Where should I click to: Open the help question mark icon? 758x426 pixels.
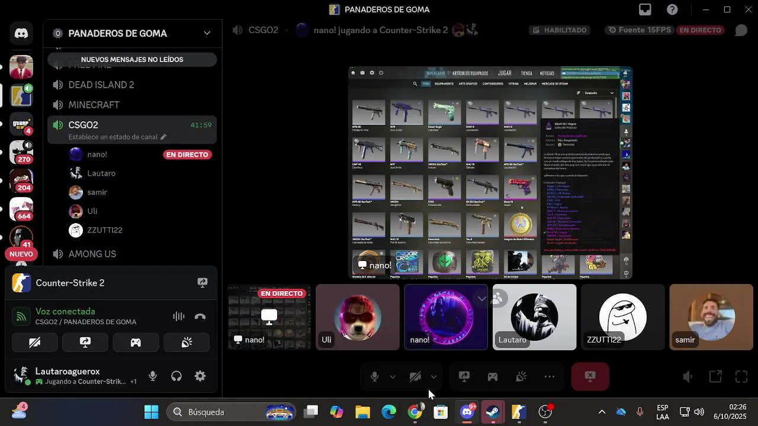pos(672,9)
